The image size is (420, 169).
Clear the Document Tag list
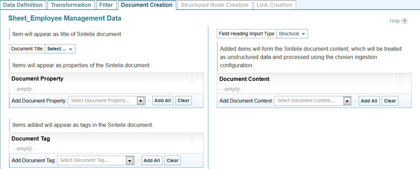click(x=172, y=160)
